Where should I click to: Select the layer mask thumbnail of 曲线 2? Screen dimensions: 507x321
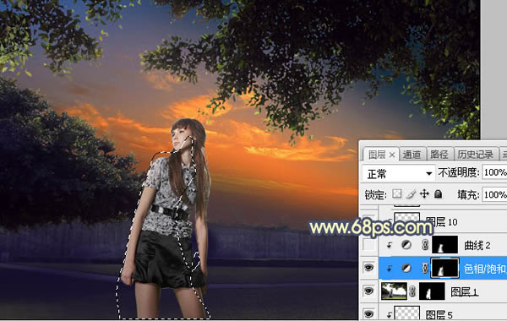coord(444,245)
